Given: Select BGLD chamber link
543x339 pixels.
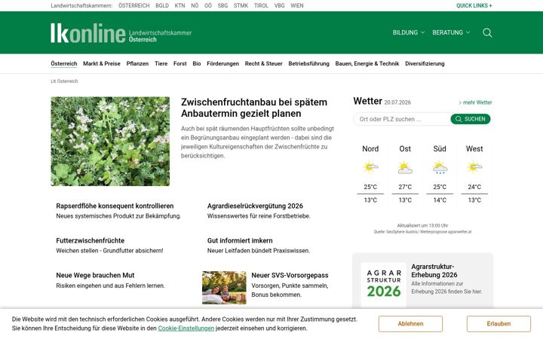Looking at the screenshot, I should click(x=162, y=5).
